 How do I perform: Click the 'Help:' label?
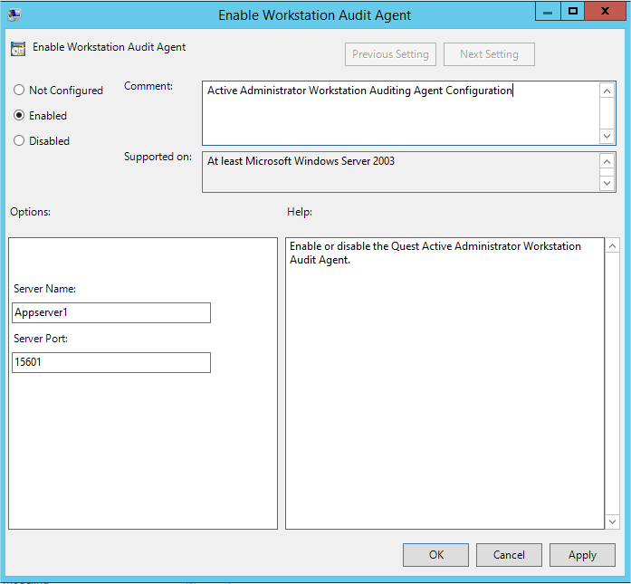pyautogui.click(x=300, y=212)
